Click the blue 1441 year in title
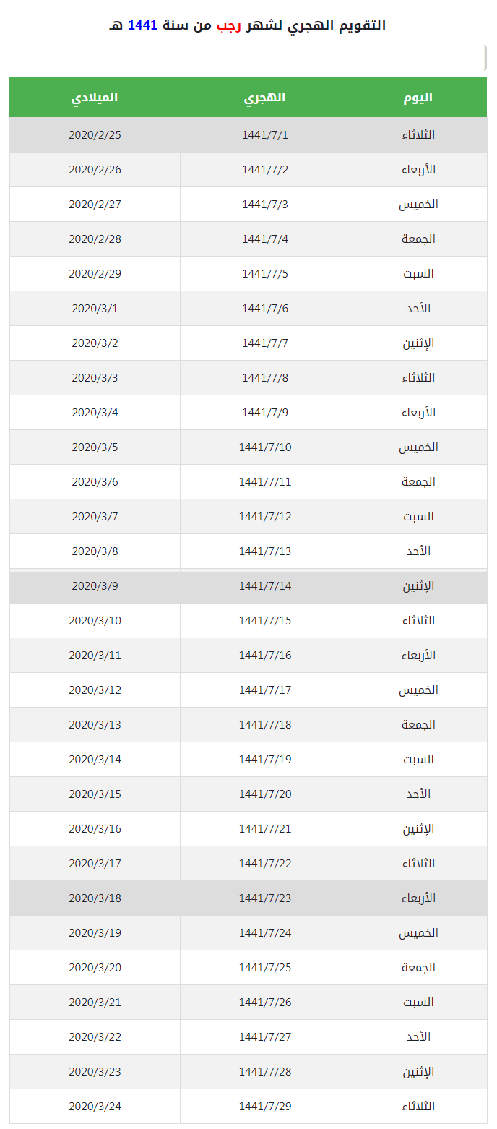 (x=142, y=25)
